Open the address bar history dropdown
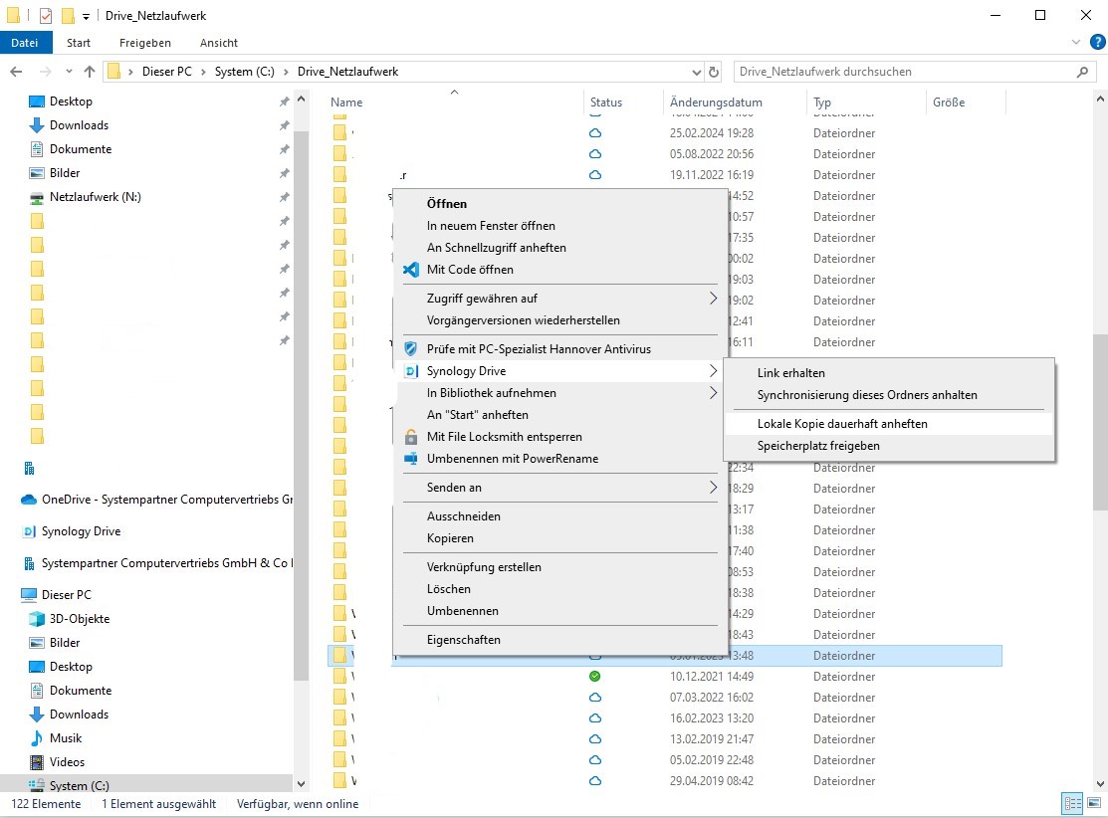The height and width of the screenshot is (818, 1108). (x=697, y=72)
